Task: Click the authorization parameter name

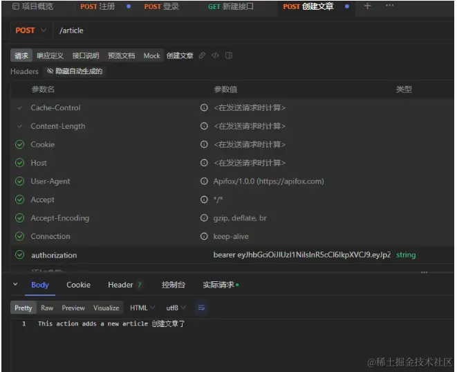Action: [x=54, y=255]
